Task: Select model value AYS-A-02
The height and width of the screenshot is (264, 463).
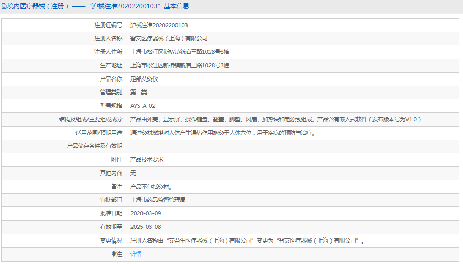Action: [x=142, y=106]
